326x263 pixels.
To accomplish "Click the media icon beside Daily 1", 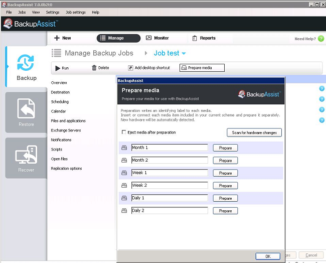I will (124, 198).
